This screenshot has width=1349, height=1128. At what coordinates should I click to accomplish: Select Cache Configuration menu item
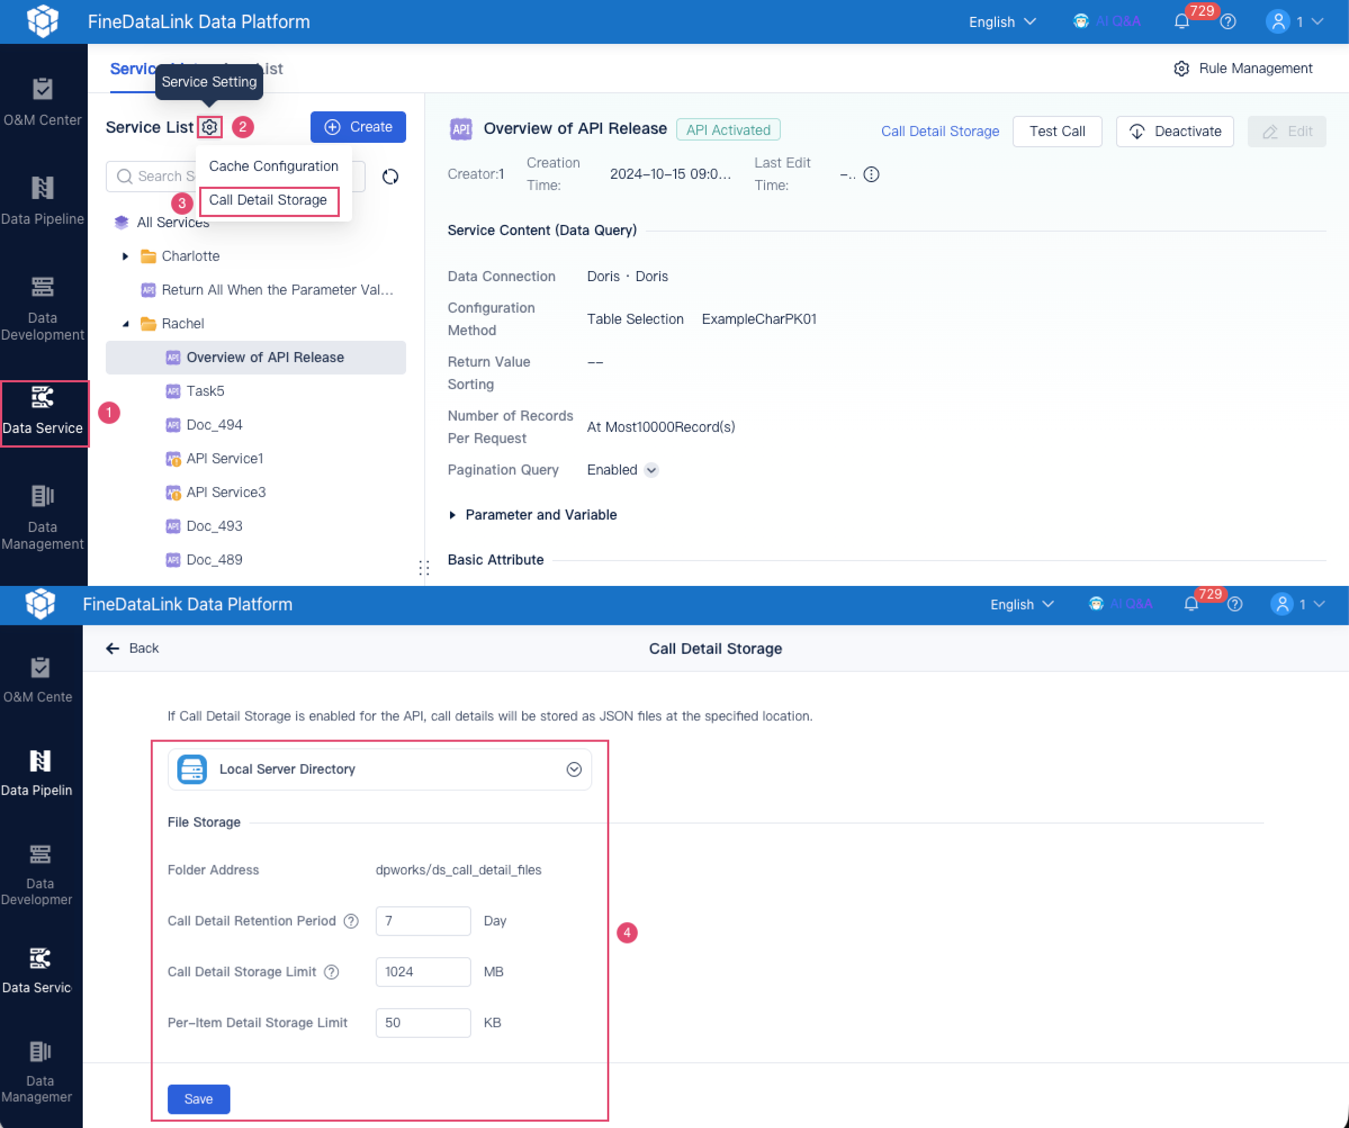pyautogui.click(x=273, y=166)
